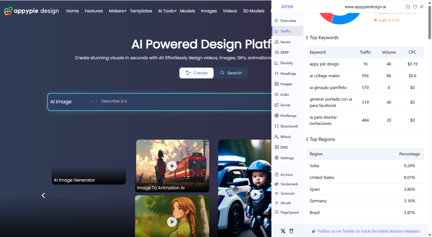Click the AITDK panel vertical scrollbar

(x=430, y=23)
